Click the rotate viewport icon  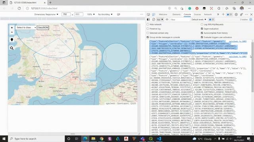(119, 14)
